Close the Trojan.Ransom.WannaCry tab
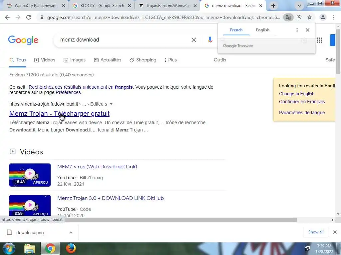Image resolution: width=341 pixels, height=255 pixels. (195, 6)
